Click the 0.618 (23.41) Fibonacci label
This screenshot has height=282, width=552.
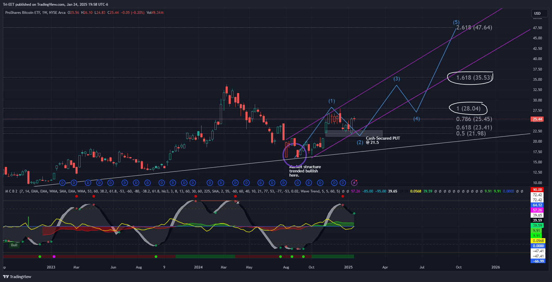tap(474, 127)
